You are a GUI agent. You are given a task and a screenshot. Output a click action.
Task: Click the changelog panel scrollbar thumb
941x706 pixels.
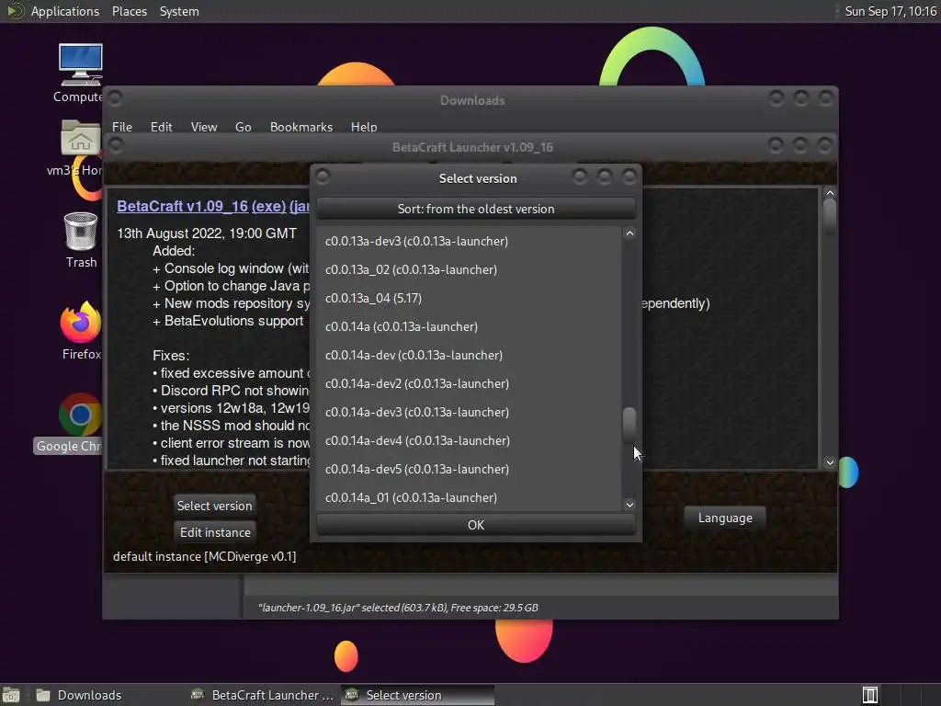pyautogui.click(x=830, y=215)
